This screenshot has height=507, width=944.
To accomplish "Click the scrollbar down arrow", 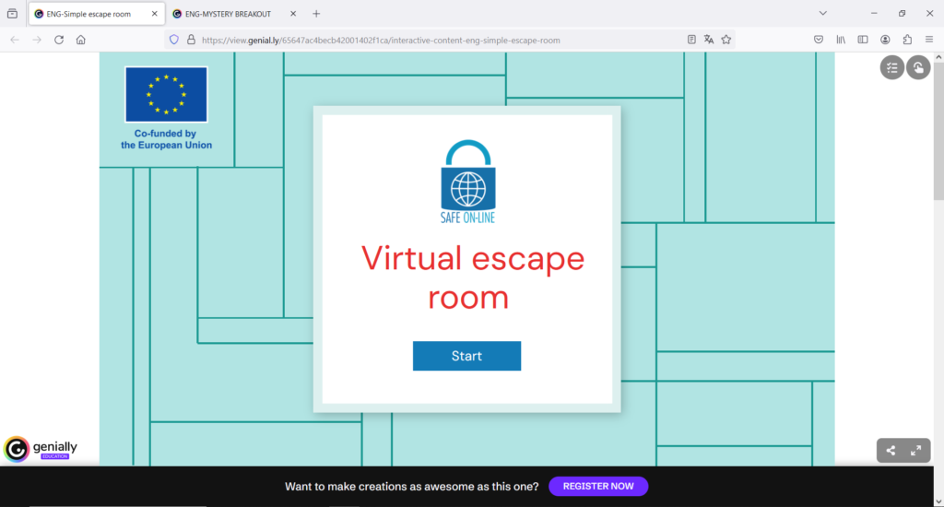I will click(x=938, y=501).
